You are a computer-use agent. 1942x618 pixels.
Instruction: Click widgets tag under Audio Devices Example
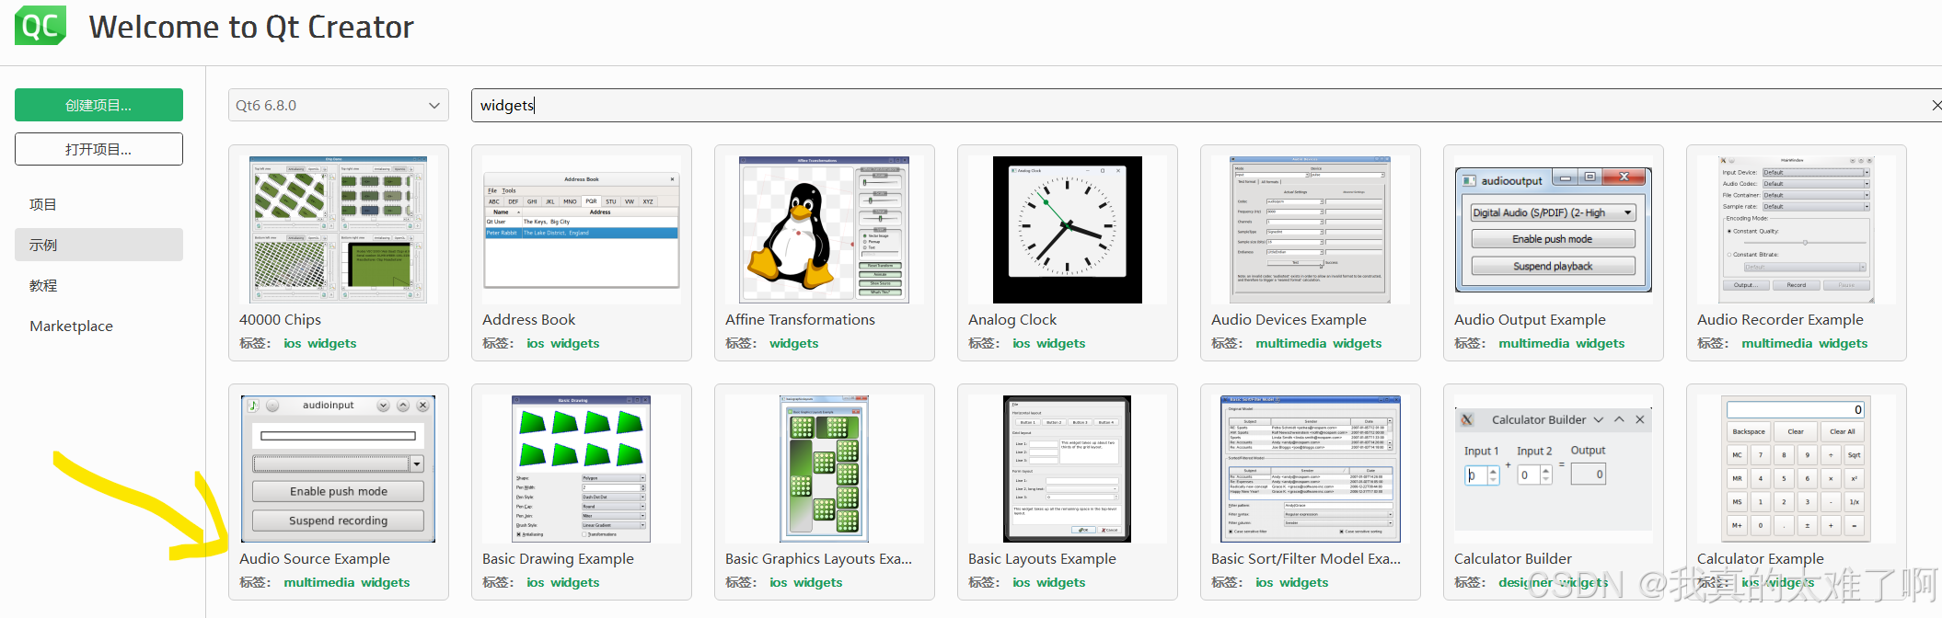(1358, 343)
